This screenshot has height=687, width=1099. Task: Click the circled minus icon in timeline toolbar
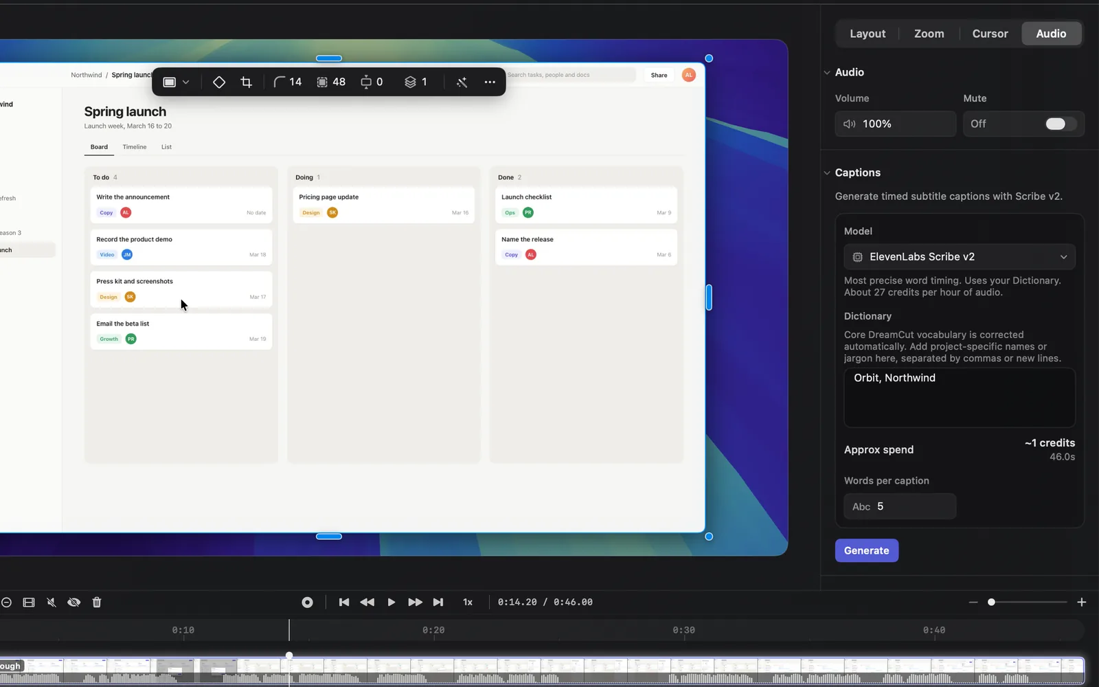click(x=6, y=602)
